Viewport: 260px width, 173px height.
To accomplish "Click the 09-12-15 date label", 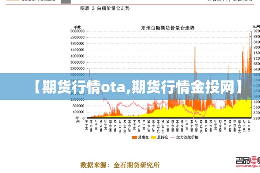I will pyautogui.click(x=240, y=127).
